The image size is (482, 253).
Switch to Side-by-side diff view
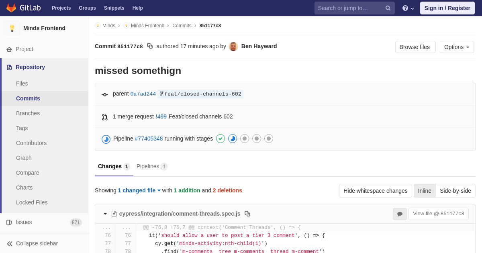[455, 191]
